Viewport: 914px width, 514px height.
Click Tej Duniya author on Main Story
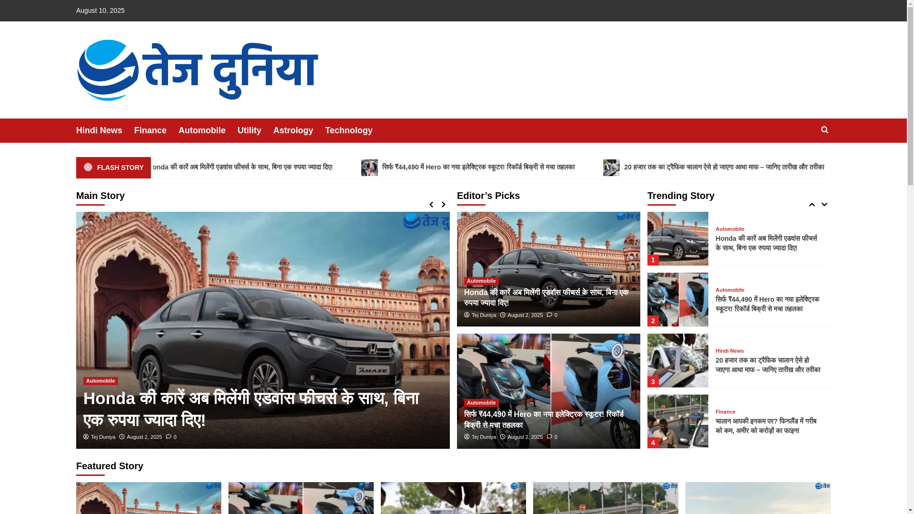coord(103,437)
